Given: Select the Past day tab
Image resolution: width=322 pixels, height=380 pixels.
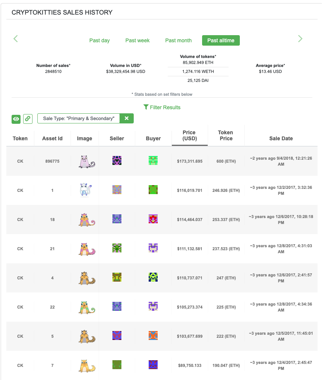Looking at the screenshot, I should click(x=99, y=40).
